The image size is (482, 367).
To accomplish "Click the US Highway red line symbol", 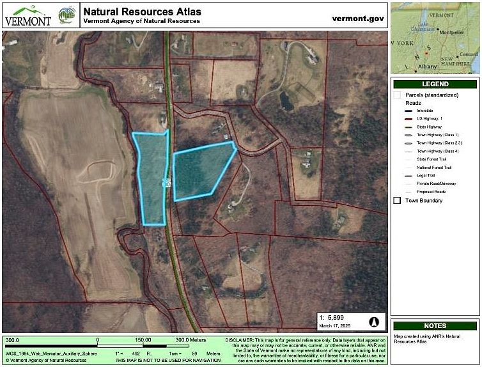I will [x=408, y=119].
